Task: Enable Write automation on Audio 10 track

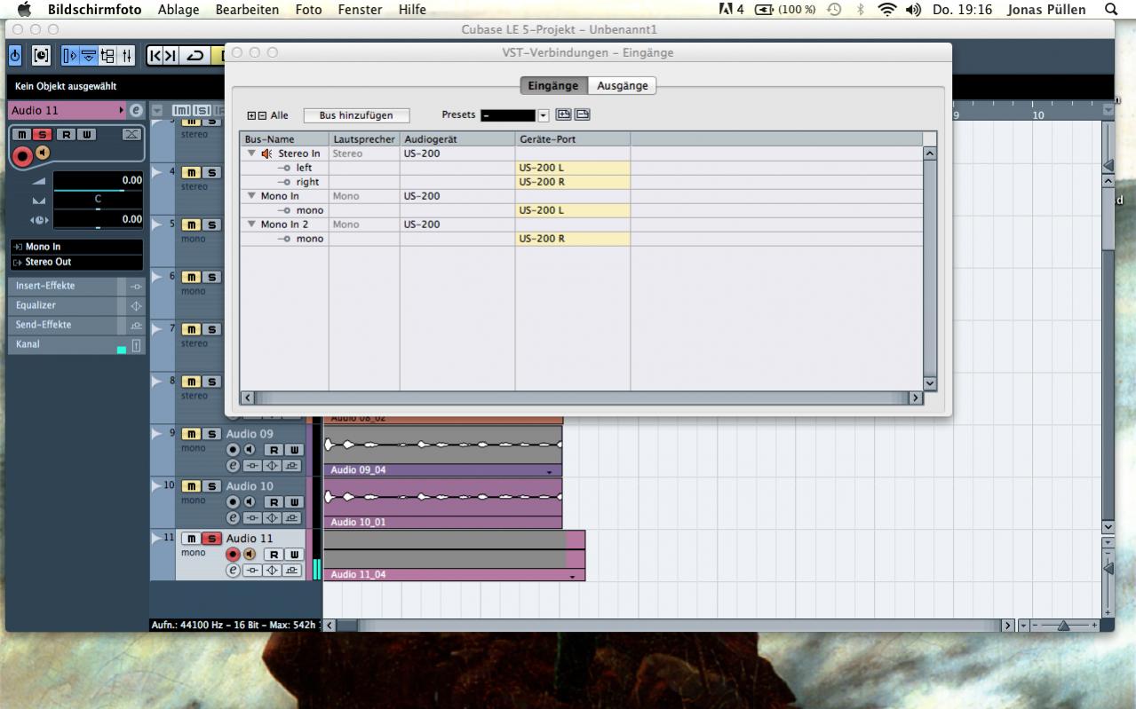Action: 292,501
